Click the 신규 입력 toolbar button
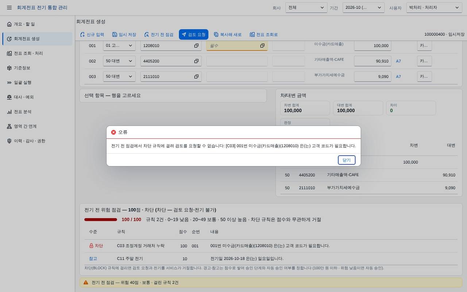 (92, 35)
